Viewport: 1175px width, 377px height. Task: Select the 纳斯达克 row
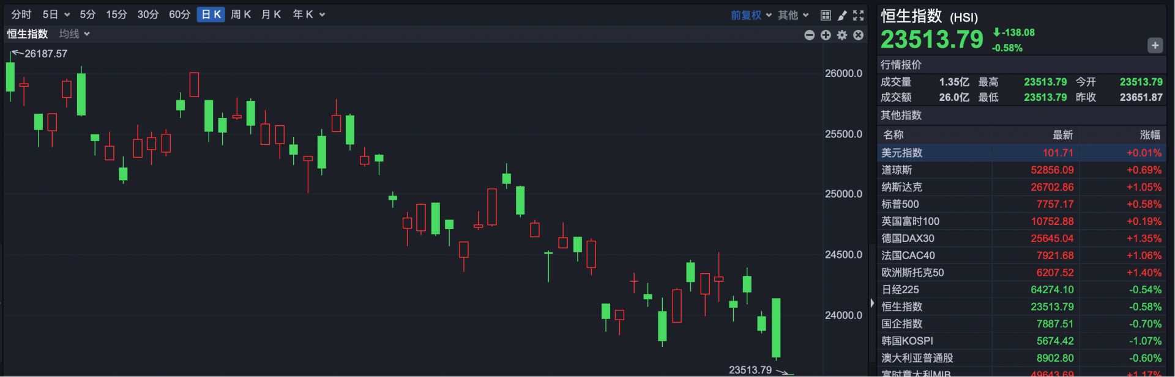(x=1021, y=187)
